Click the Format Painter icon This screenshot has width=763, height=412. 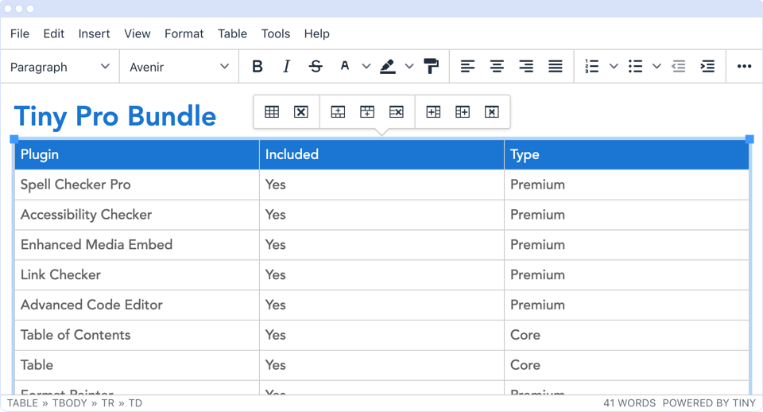tap(432, 67)
